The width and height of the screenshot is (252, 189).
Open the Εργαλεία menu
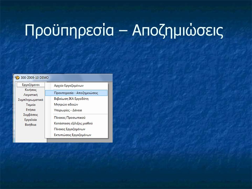coord(31,120)
